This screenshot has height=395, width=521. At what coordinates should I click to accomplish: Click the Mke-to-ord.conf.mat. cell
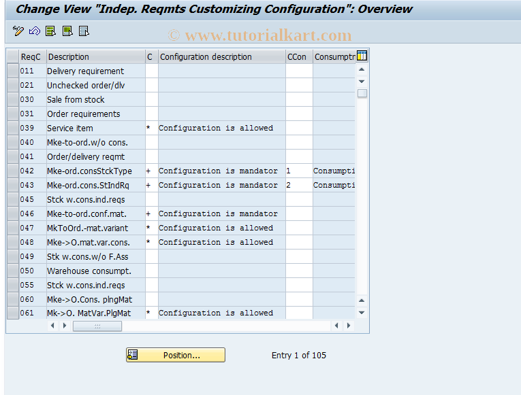click(x=96, y=213)
